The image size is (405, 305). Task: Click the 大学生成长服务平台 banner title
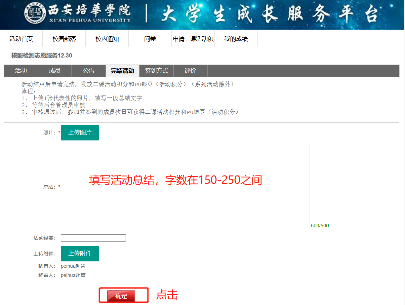coord(269,15)
